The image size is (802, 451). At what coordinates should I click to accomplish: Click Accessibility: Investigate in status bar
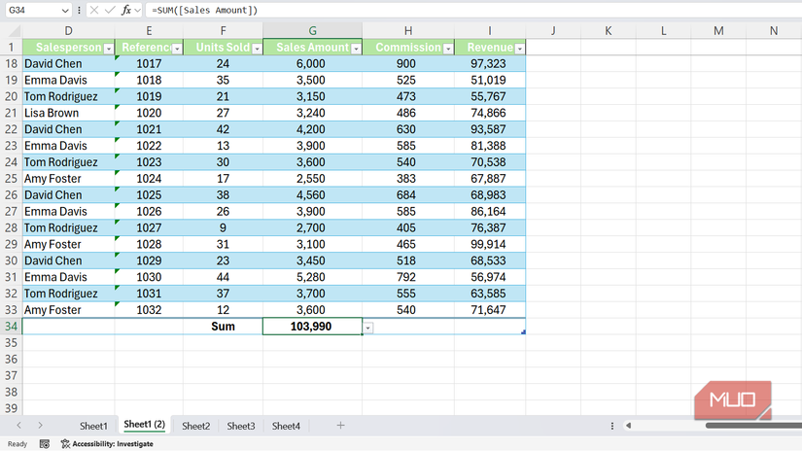[107, 444]
